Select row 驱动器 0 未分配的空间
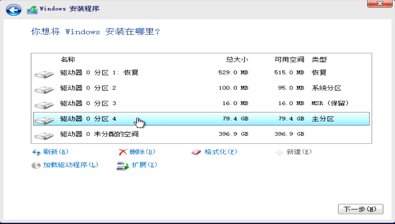This screenshot has height=224, width=395. (201, 134)
